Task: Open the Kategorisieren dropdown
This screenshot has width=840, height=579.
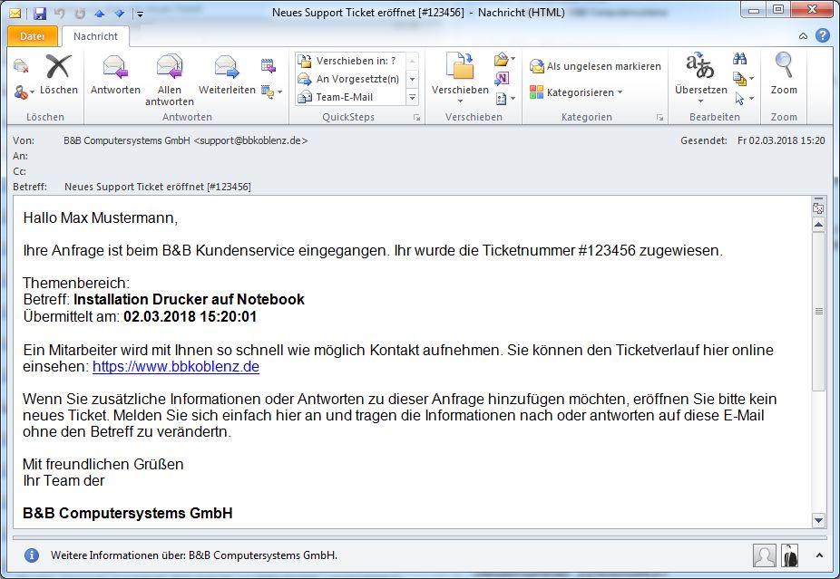Action: coord(576,92)
